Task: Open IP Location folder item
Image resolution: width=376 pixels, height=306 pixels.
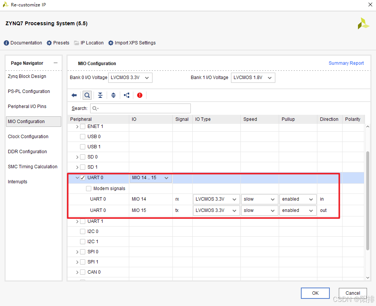Action: (x=89, y=43)
